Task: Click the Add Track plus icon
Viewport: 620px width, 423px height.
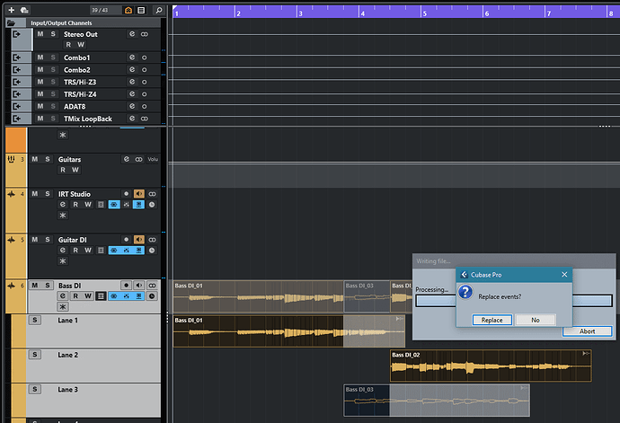Action: [13, 9]
